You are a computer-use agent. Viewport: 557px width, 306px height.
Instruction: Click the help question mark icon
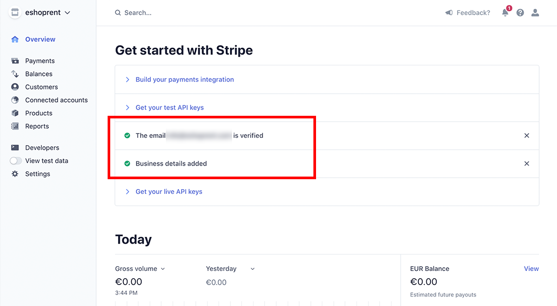coord(520,13)
